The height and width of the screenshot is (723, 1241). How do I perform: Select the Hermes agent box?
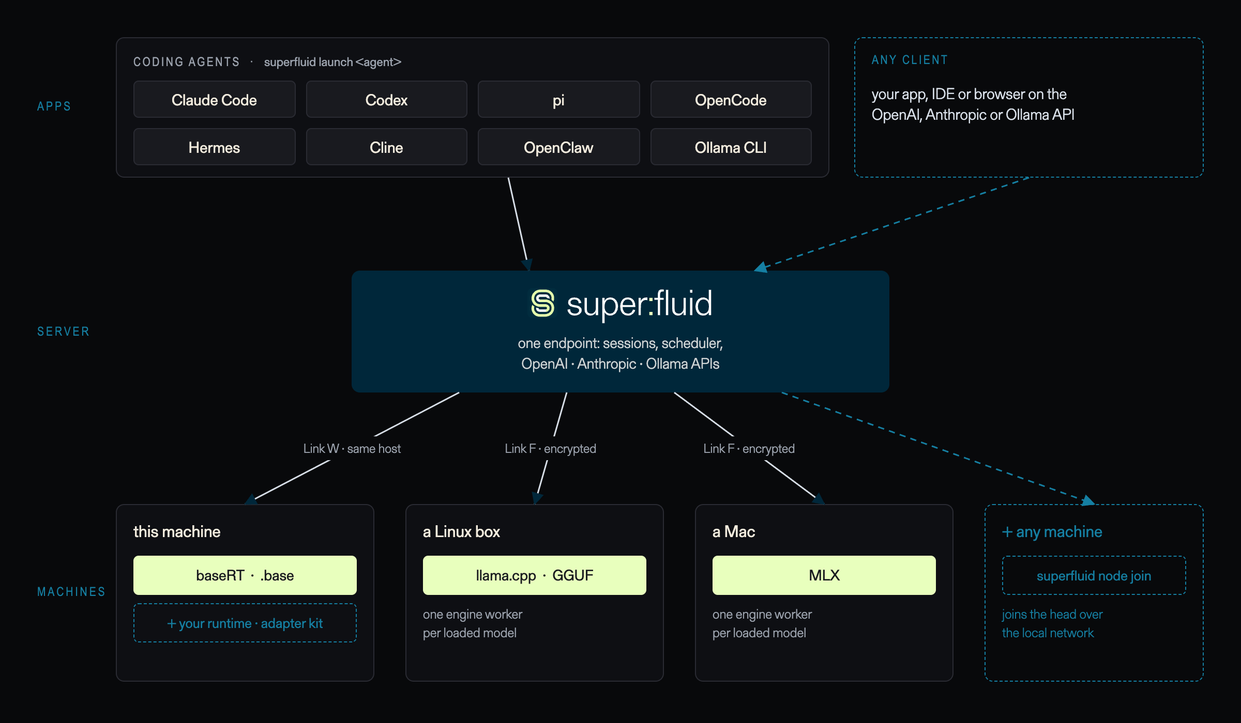coord(214,147)
